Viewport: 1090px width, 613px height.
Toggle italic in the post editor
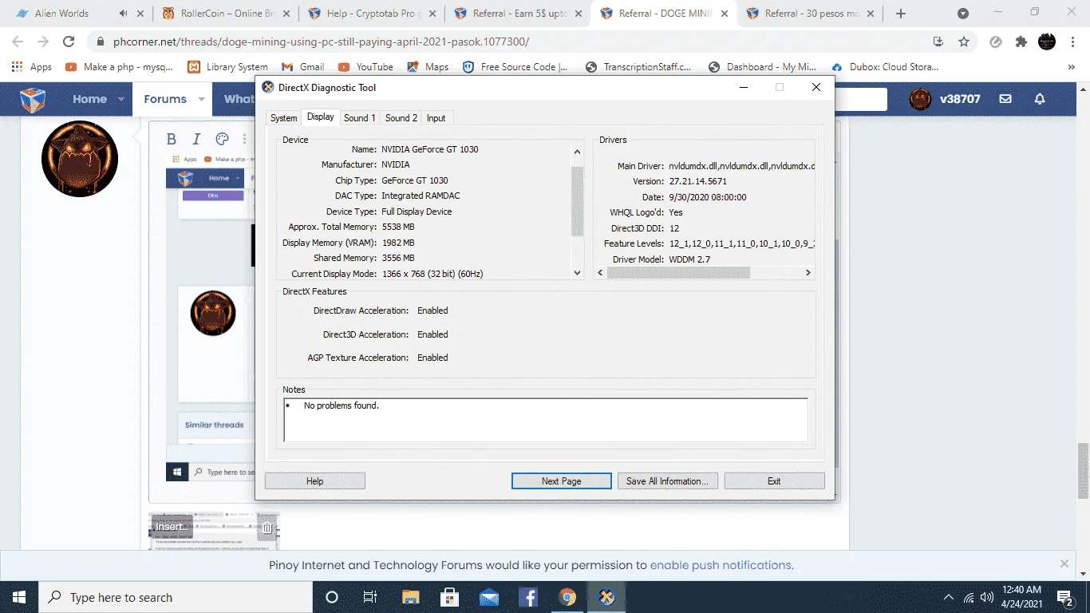[x=196, y=139]
